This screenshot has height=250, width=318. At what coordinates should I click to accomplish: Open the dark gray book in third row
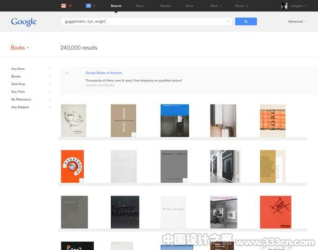tap(74, 212)
